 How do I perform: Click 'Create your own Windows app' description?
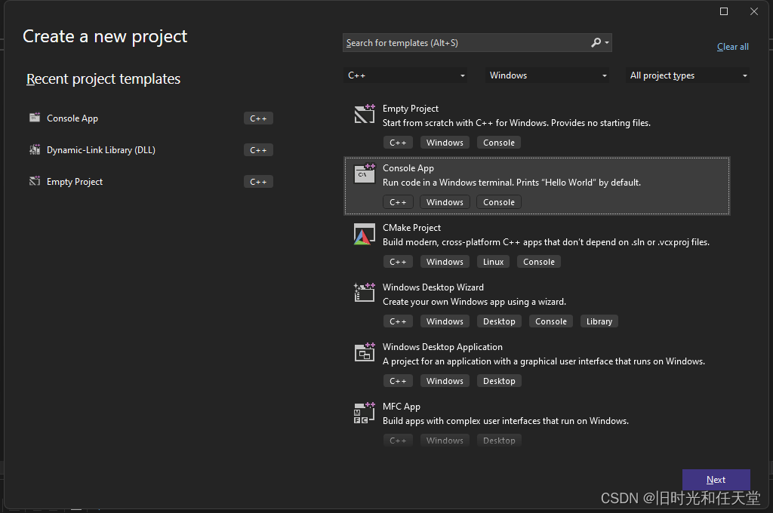coord(474,302)
